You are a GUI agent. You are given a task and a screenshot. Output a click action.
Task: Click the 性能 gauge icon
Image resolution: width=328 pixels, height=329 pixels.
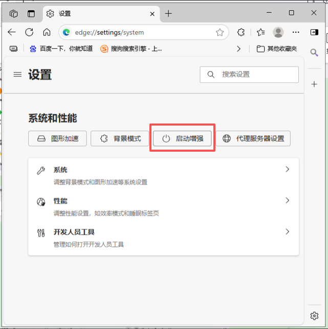(x=41, y=202)
